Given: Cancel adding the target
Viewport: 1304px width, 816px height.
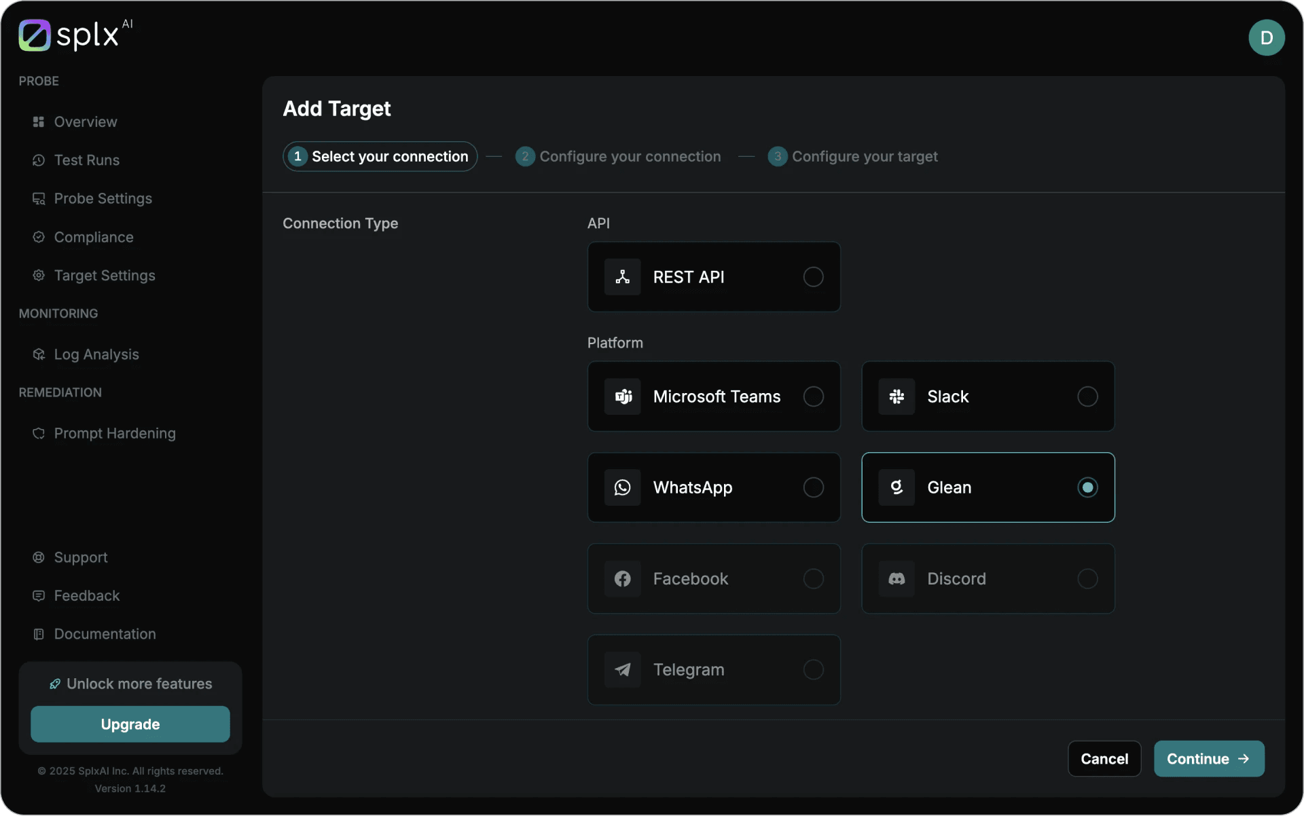Looking at the screenshot, I should point(1104,759).
